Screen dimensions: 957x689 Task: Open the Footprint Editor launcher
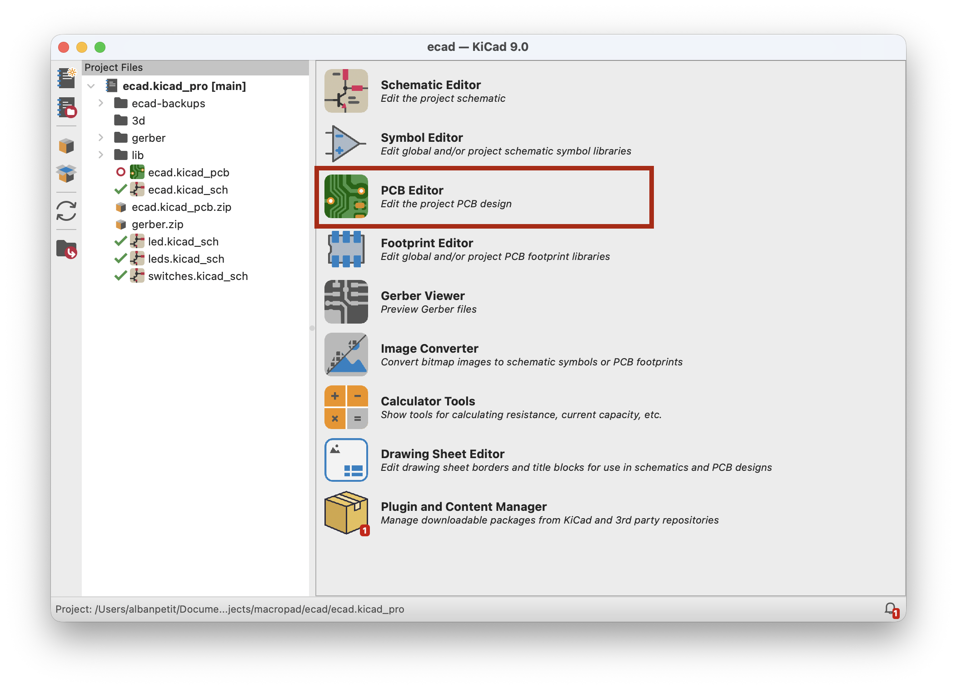(x=346, y=249)
